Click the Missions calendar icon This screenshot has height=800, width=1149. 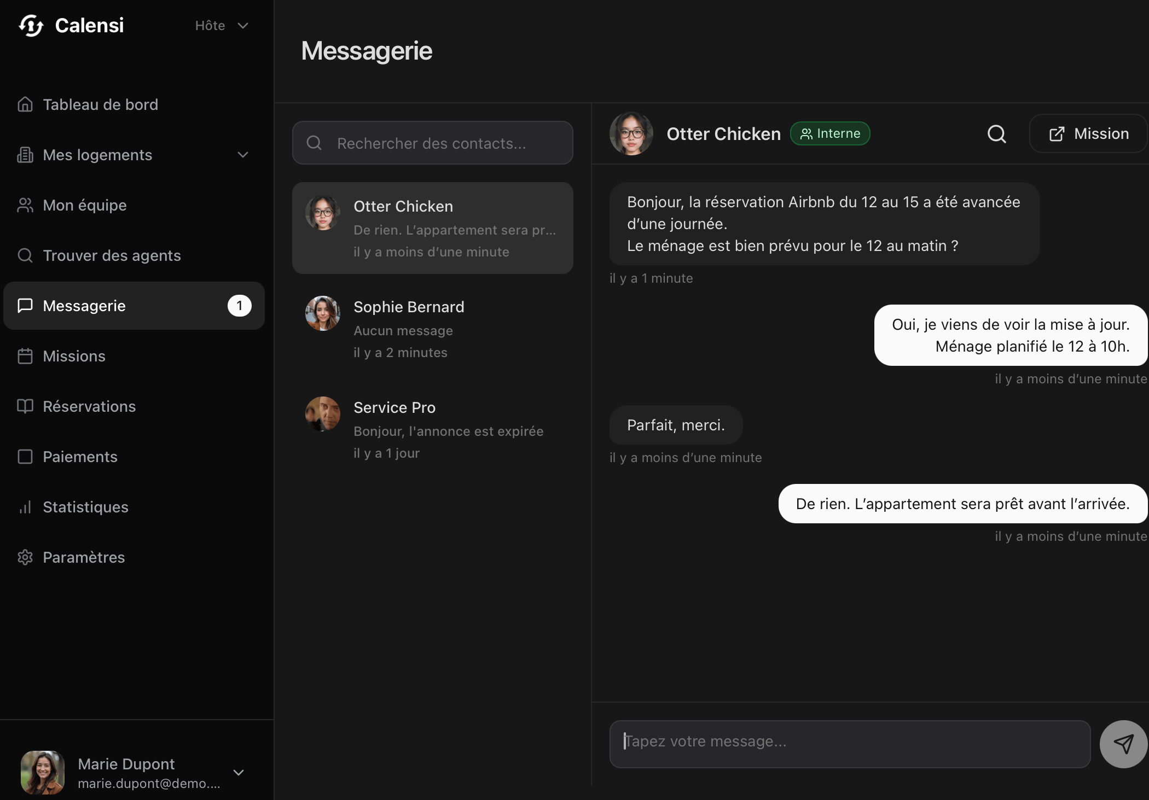[25, 357]
